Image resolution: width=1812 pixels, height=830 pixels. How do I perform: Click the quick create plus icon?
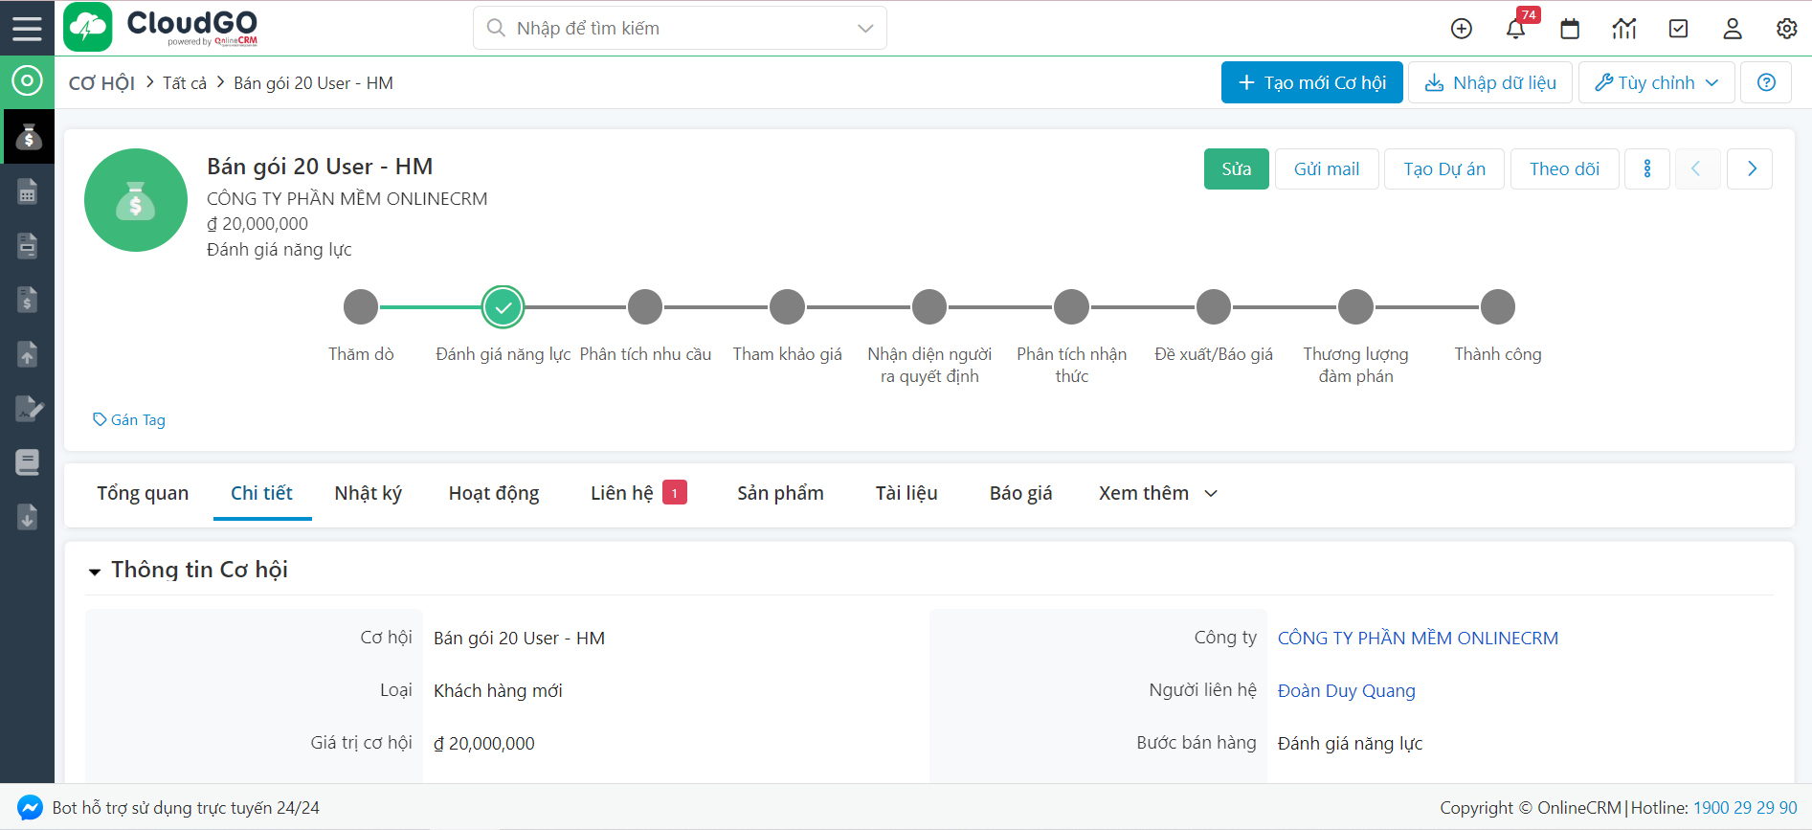(1461, 29)
